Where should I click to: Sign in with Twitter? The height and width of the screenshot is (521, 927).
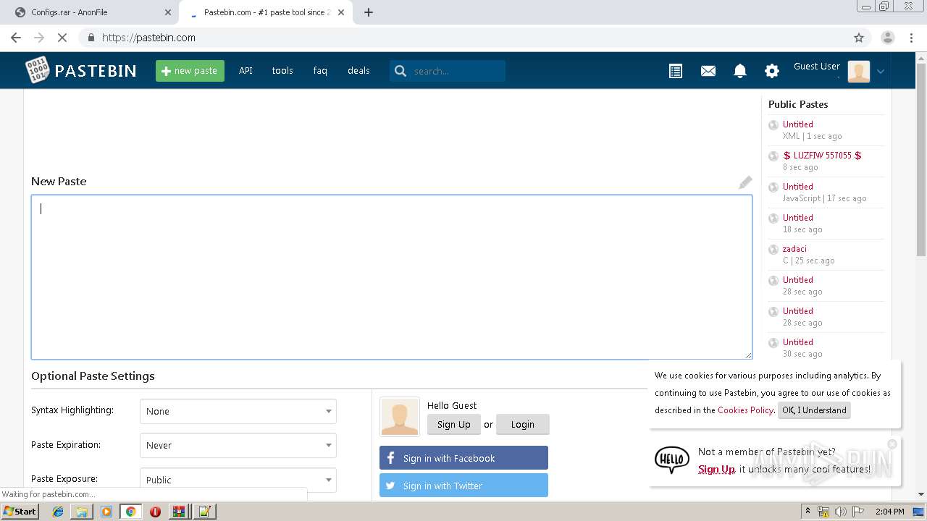[x=463, y=486]
